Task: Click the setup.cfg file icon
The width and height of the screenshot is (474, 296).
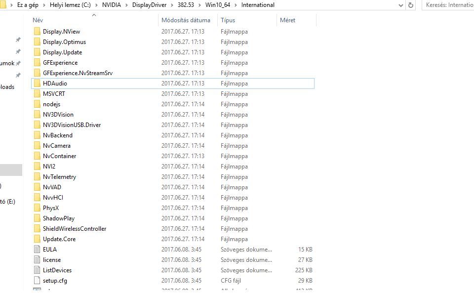Action: [x=37, y=280]
